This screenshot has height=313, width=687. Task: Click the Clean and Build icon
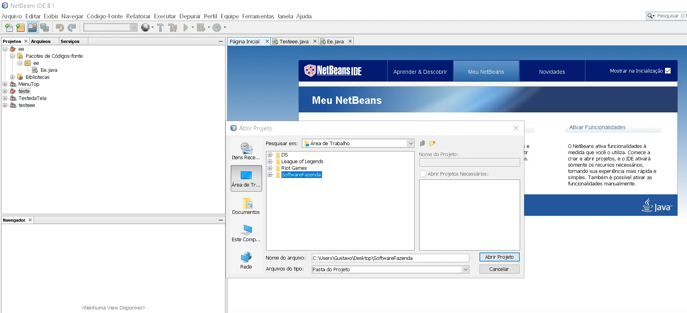[173, 27]
